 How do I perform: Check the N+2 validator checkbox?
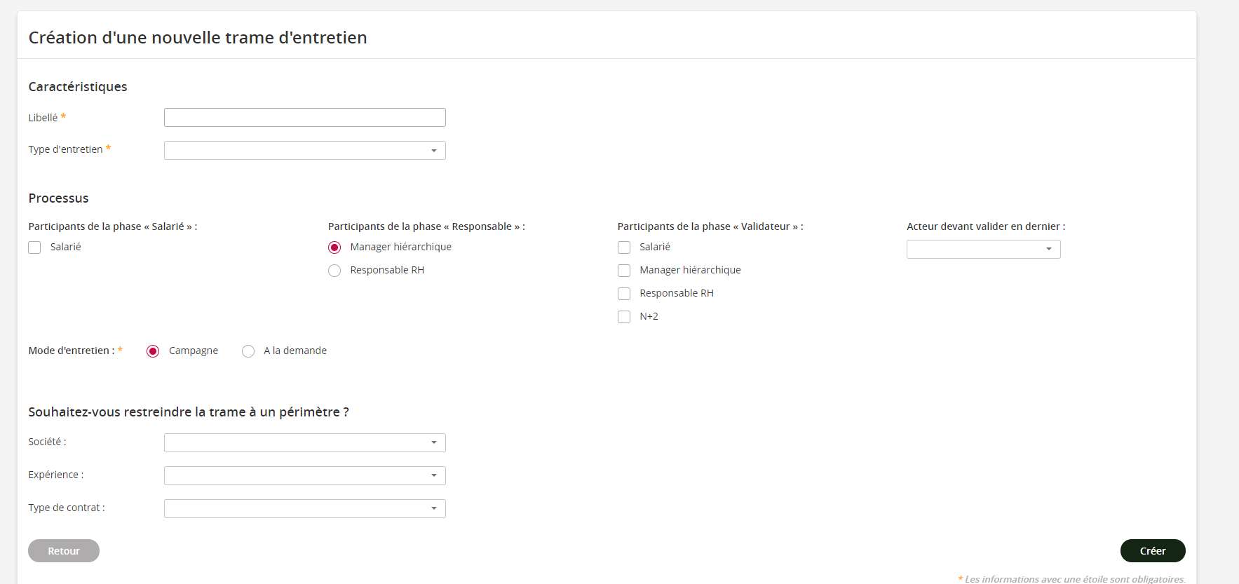pos(624,317)
